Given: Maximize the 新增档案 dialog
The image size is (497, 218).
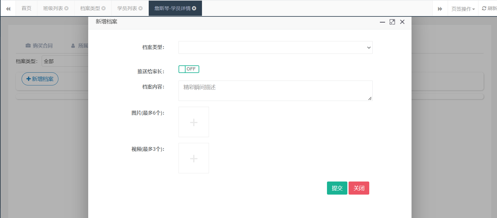Looking at the screenshot, I should tap(392, 22).
